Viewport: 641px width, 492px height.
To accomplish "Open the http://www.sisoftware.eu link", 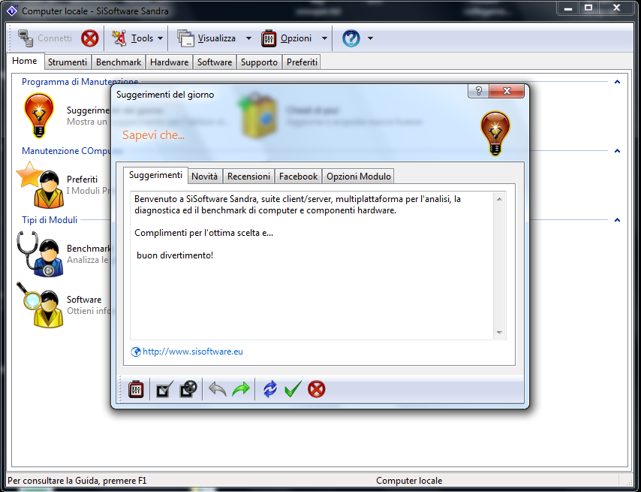I will (x=193, y=352).
